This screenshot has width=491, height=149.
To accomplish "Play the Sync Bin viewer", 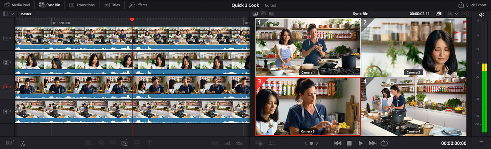I will pyautogui.click(x=361, y=143).
